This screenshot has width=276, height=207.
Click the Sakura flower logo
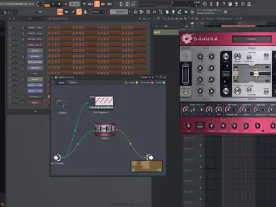pyautogui.click(x=187, y=39)
